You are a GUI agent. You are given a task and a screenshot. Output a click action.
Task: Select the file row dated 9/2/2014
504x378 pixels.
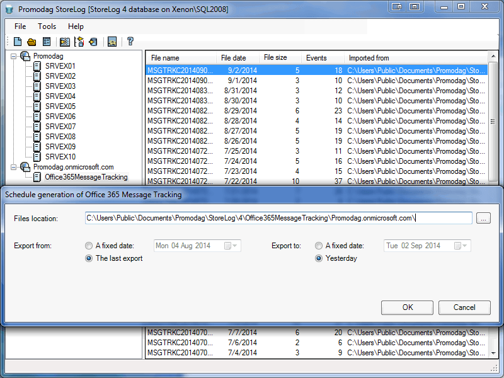tap(317, 71)
